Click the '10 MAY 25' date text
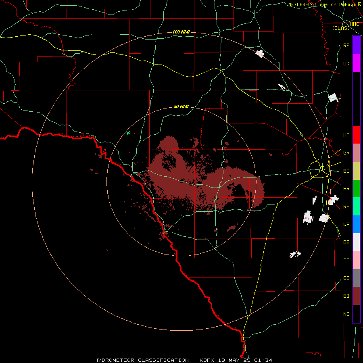363x363 pixels. tap(235, 360)
